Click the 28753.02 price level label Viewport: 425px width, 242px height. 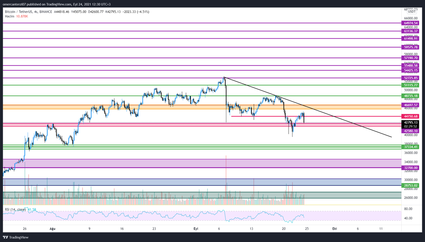coord(410,185)
